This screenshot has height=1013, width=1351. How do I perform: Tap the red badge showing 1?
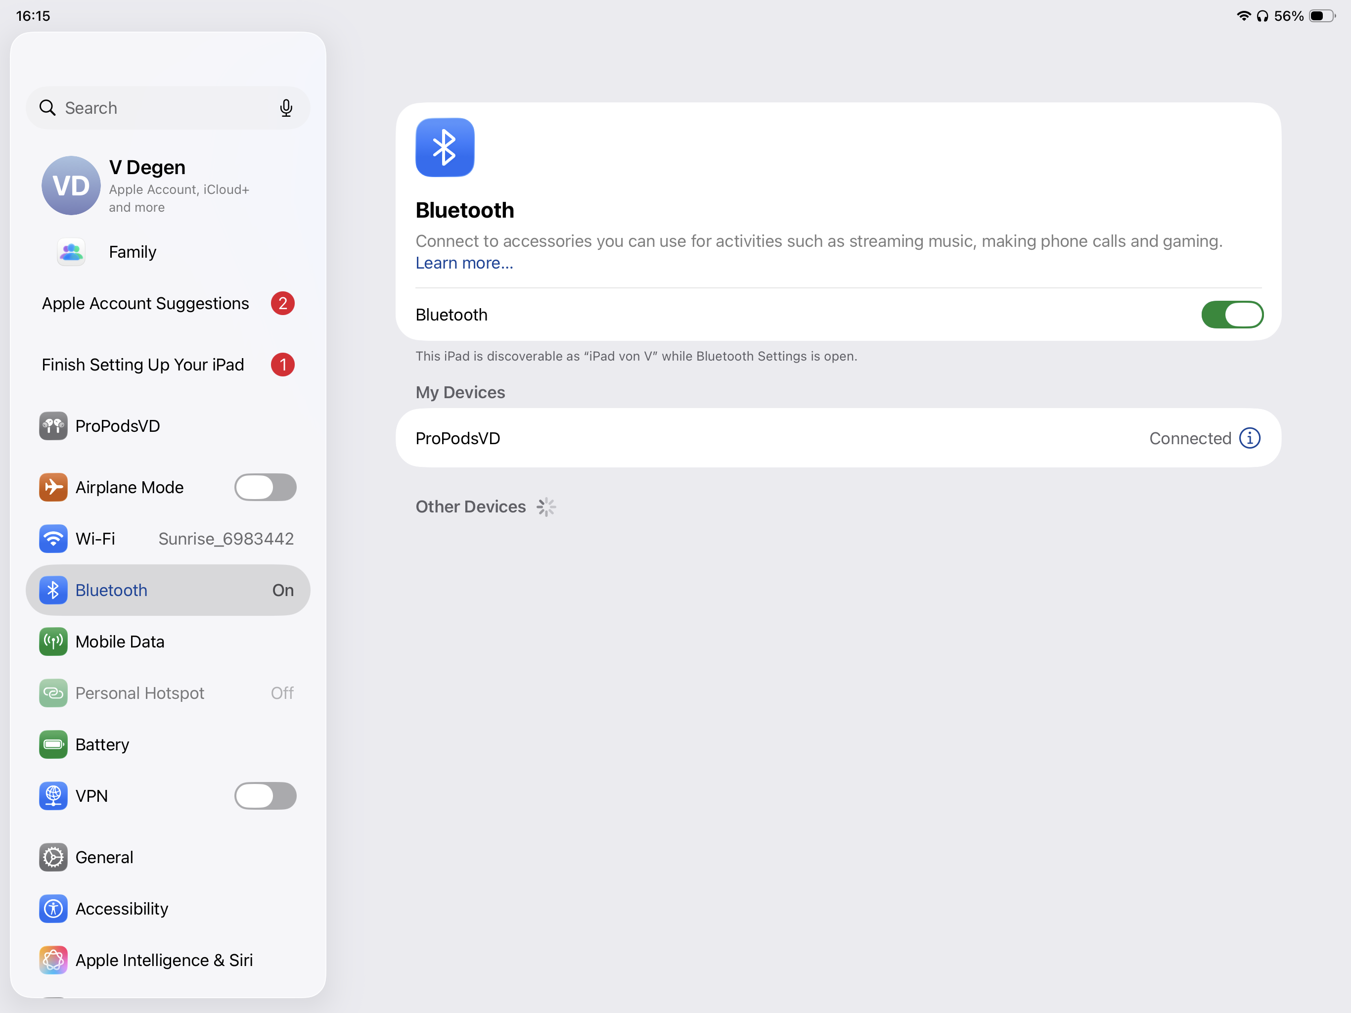(283, 365)
